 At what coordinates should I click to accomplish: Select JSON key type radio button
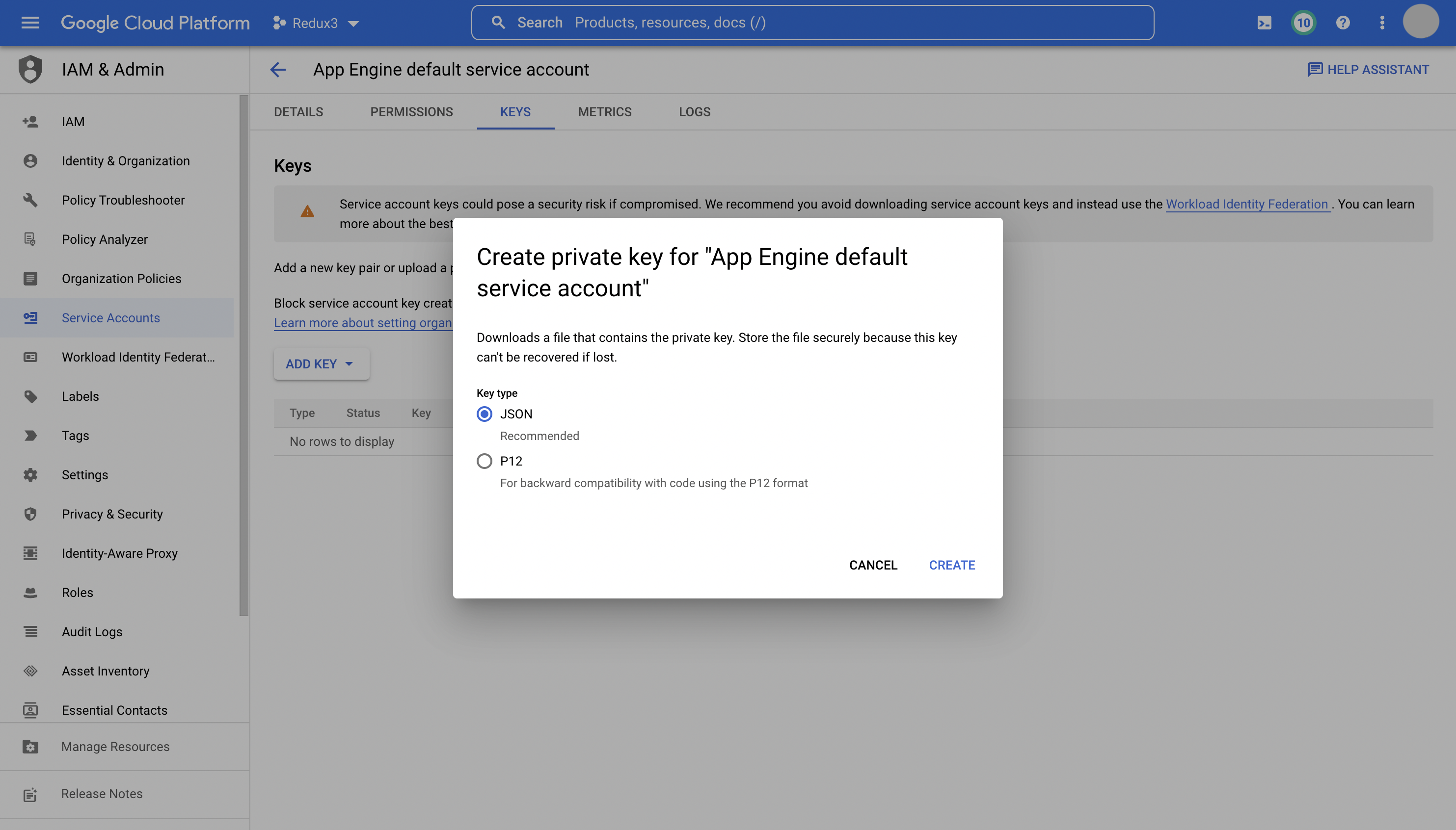tap(484, 414)
